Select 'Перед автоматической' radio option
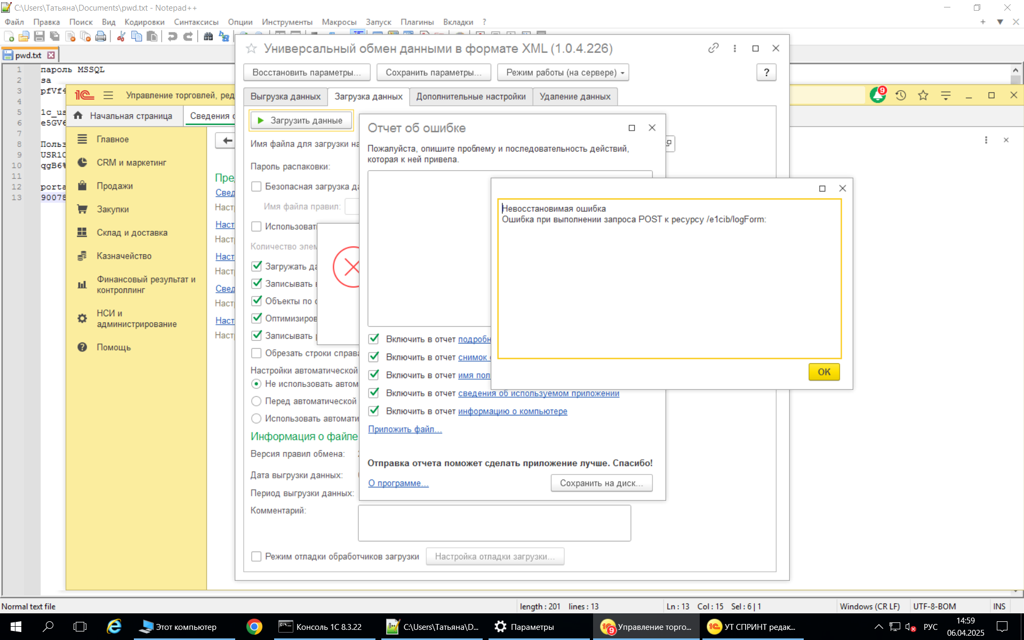 [x=256, y=401]
